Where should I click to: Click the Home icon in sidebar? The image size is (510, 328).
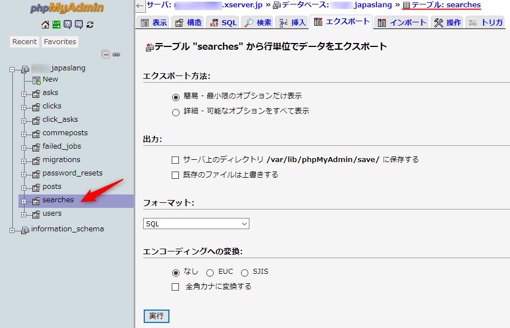[45, 25]
